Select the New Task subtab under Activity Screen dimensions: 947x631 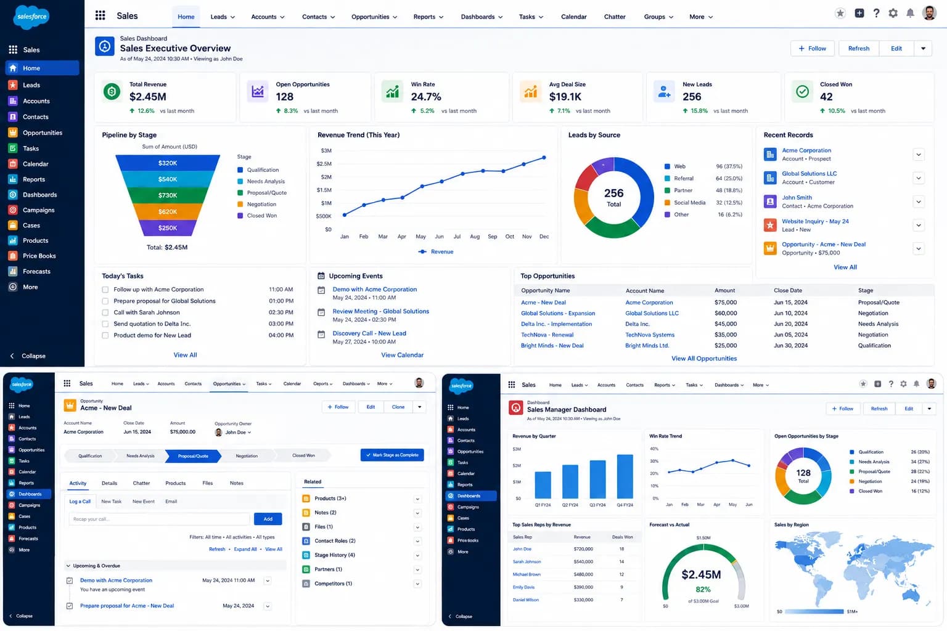tap(112, 502)
